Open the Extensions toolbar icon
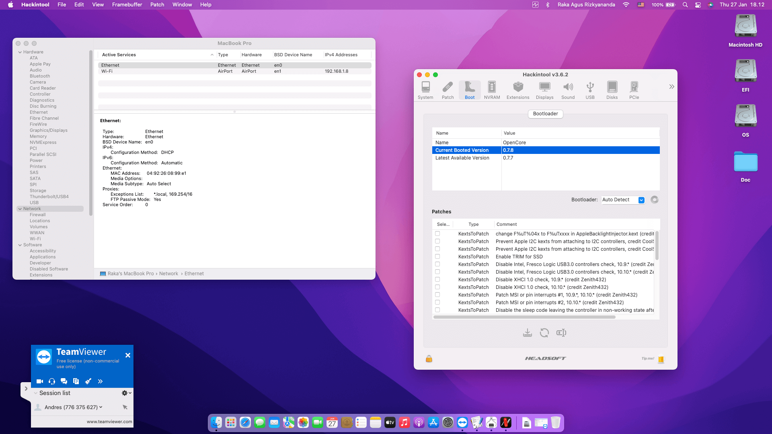This screenshot has height=434, width=772. (518, 90)
